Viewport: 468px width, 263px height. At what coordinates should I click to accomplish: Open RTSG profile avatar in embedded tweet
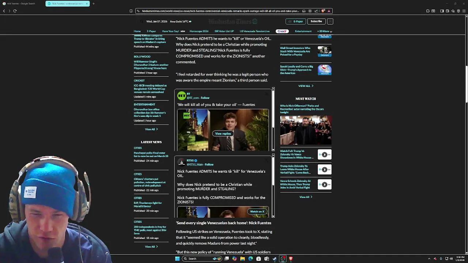[181, 163]
